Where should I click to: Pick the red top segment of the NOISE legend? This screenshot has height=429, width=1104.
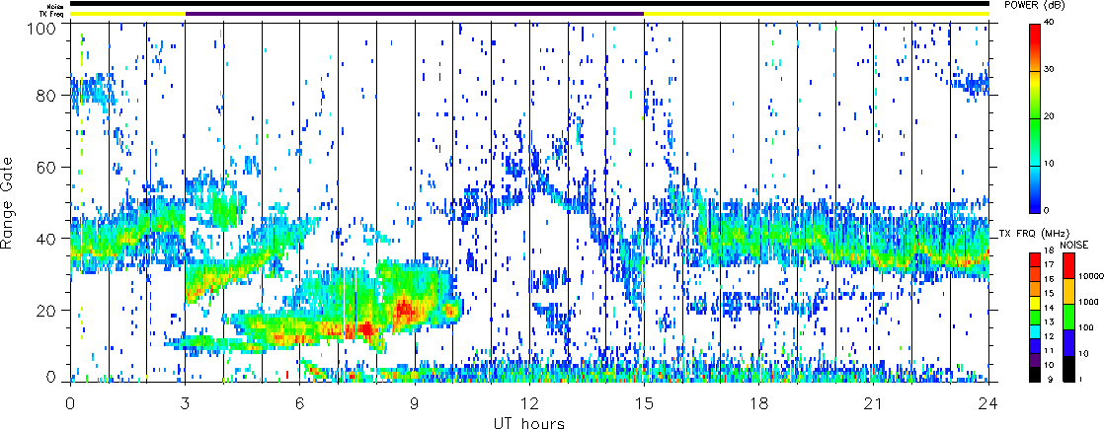1068,264
